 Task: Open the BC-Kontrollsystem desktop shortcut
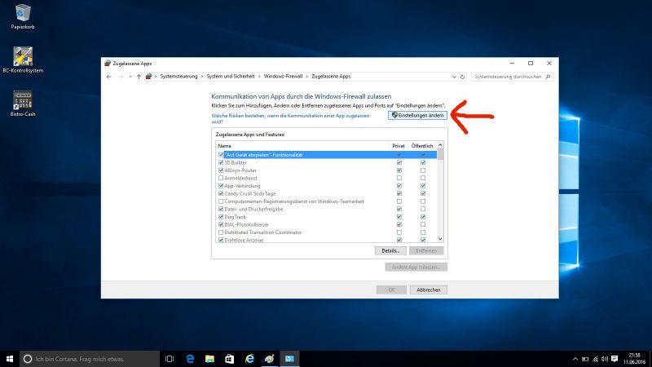coord(23,60)
